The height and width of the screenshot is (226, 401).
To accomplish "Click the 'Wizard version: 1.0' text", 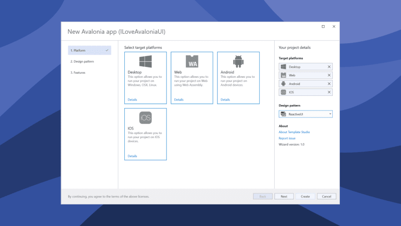I will (292, 144).
